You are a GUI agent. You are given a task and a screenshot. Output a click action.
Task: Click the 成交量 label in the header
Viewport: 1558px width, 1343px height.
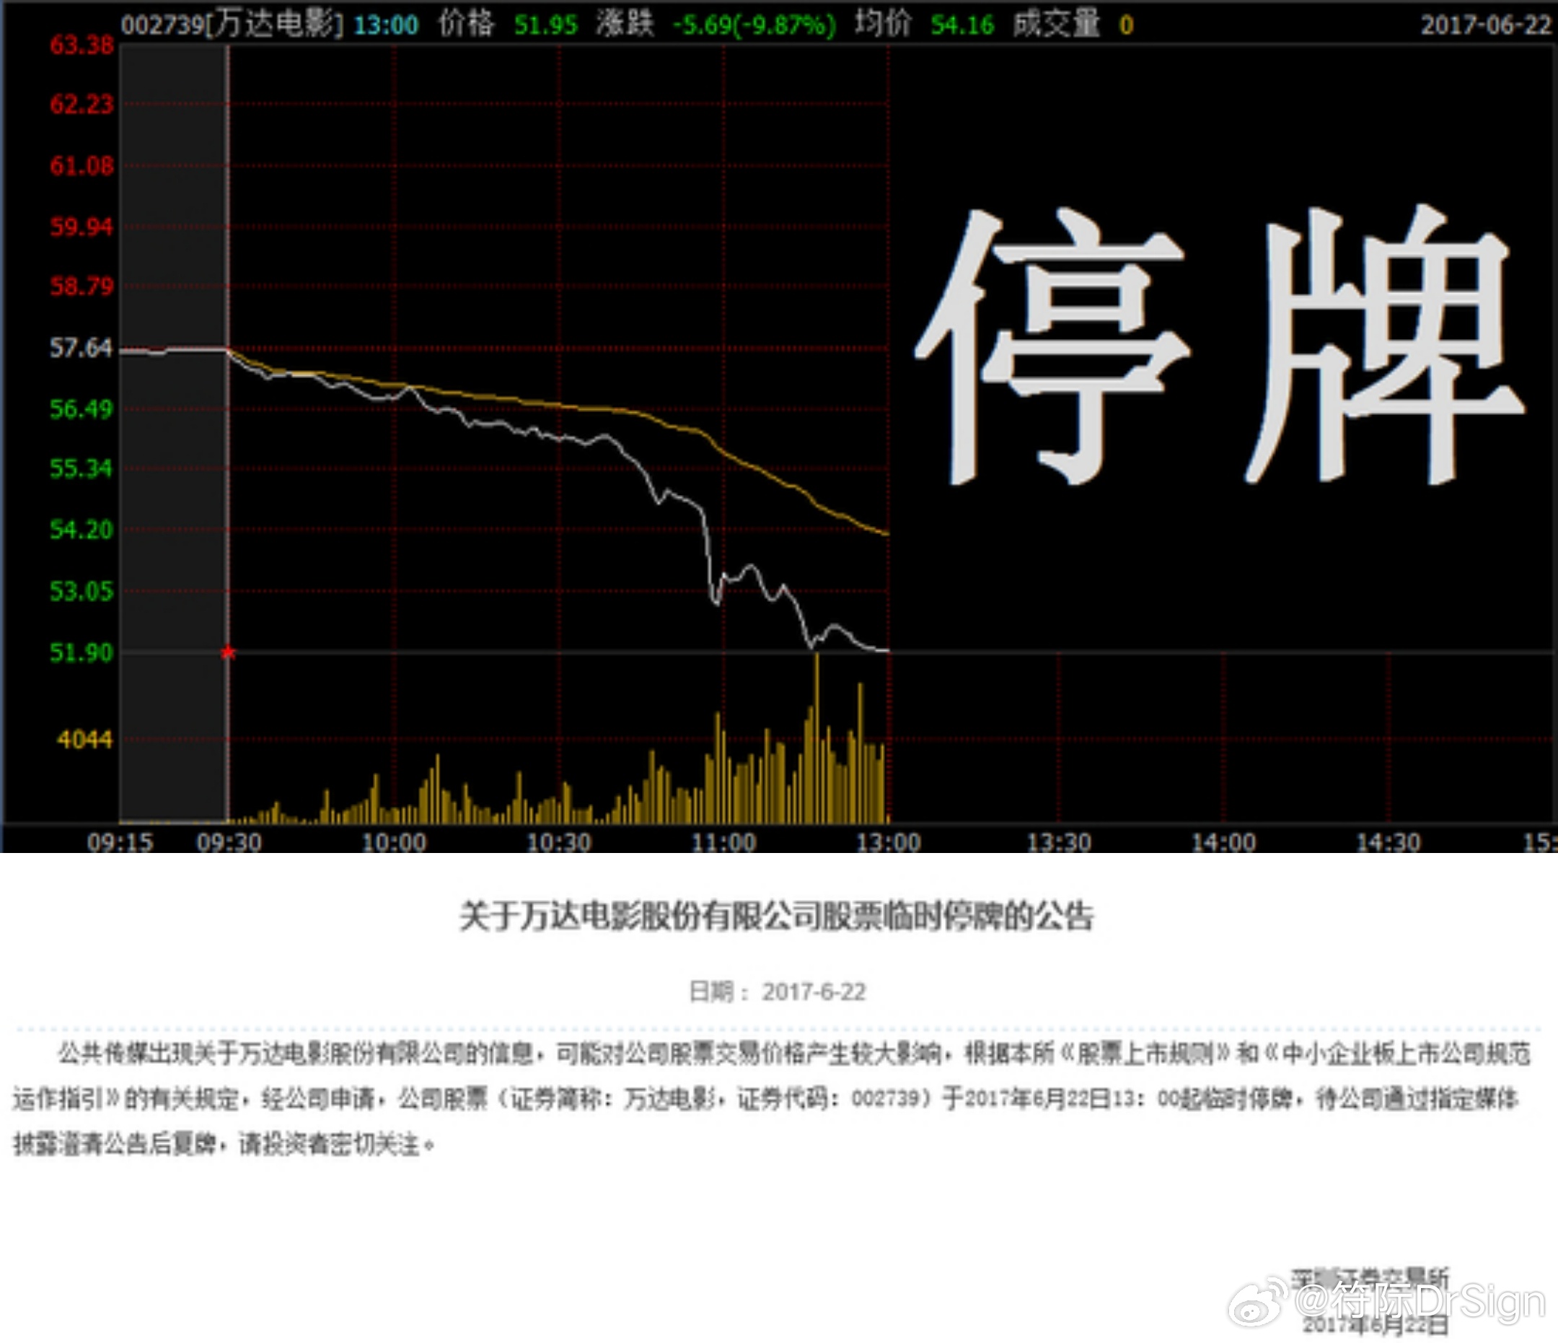point(1057,25)
